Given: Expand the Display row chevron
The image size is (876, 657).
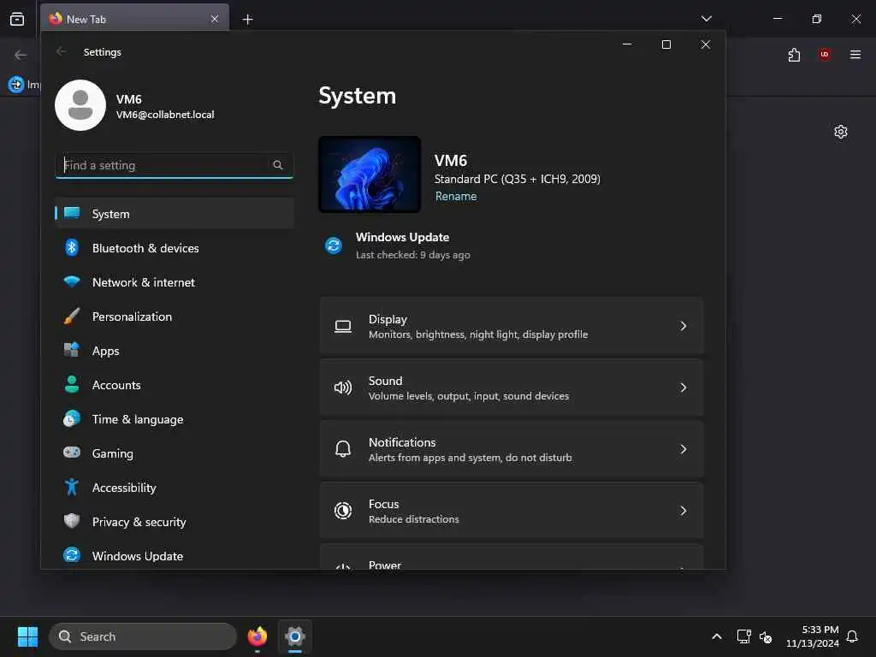Looking at the screenshot, I should tap(683, 326).
